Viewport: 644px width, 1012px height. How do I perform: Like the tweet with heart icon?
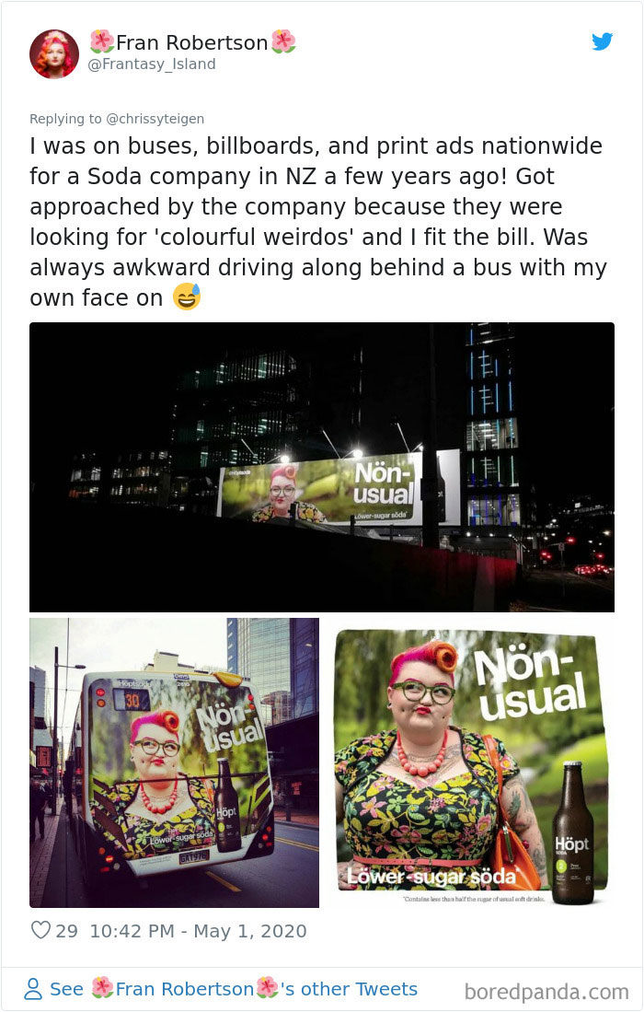(40, 930)
